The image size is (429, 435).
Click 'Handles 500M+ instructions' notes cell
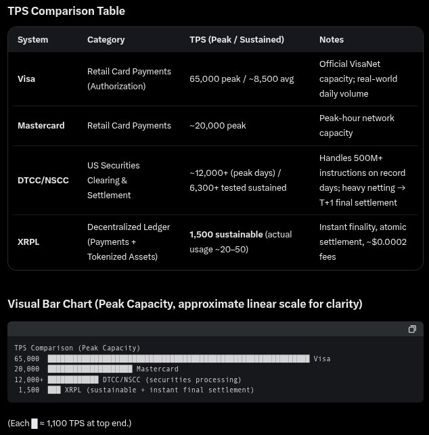(x=362, y=181)
